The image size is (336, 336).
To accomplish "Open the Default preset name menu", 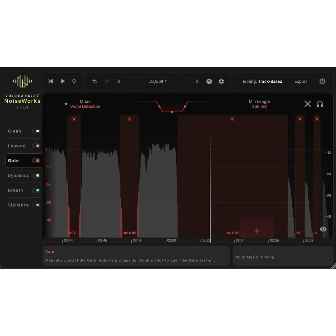I will (158, 81).
